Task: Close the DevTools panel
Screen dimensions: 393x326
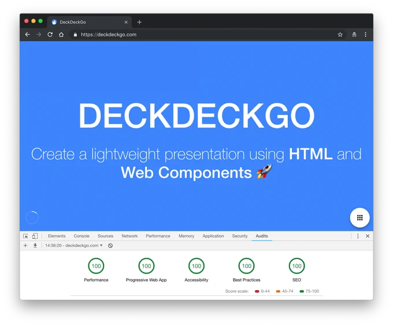Action: (368, 236)
